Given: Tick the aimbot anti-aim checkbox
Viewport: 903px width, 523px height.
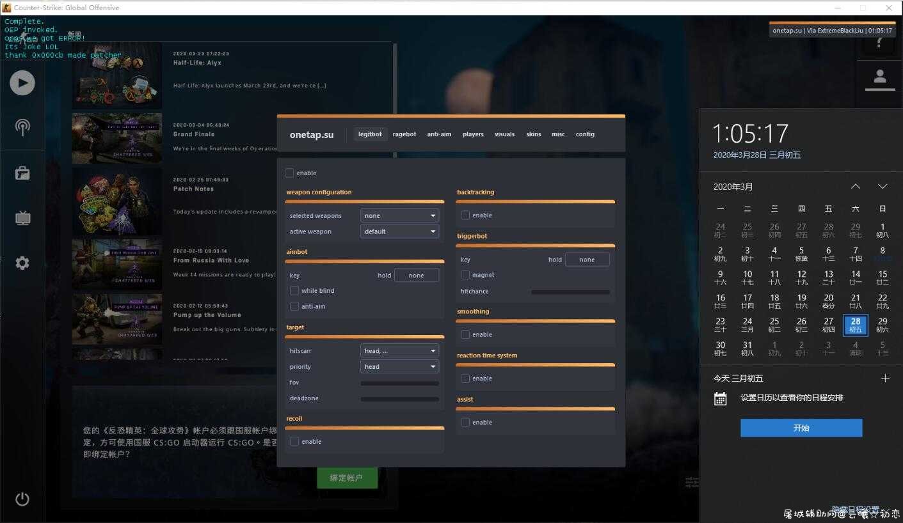Looking at the screenshot, I should pos(294,306).
